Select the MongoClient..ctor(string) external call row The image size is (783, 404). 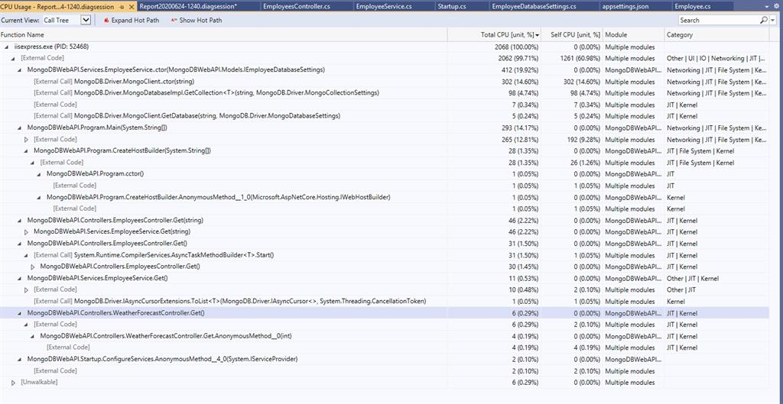pos(385,81)
